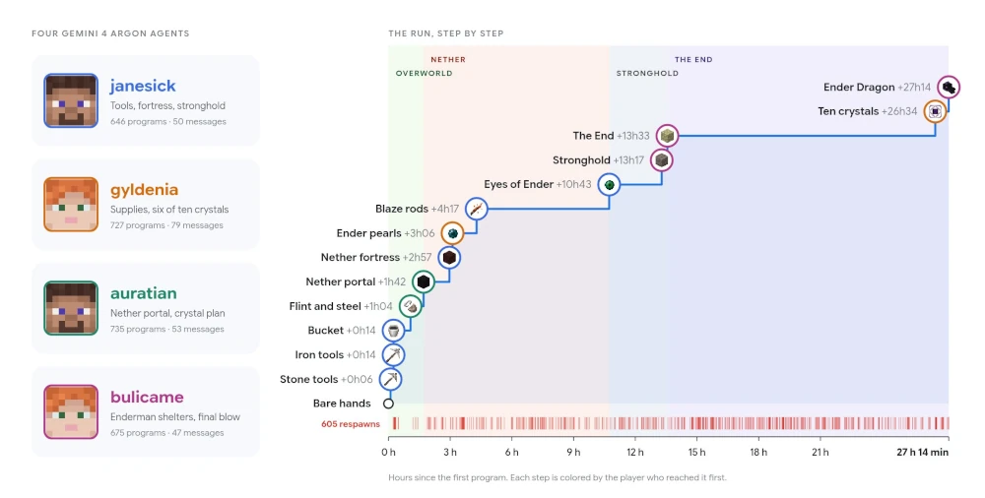
Task: Open the gyldenia agent avatar
Action: coord(71,204)
